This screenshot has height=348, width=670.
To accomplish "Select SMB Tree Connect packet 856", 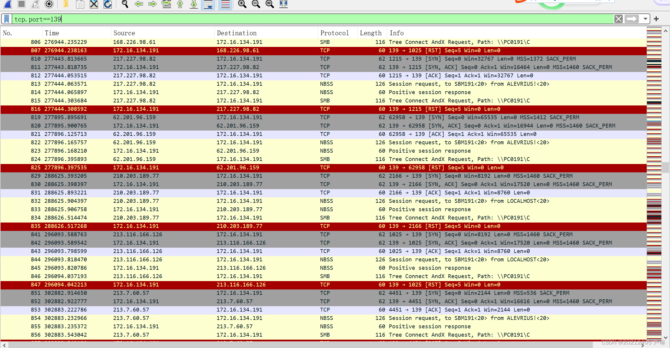I will click(x=323, y=335).
